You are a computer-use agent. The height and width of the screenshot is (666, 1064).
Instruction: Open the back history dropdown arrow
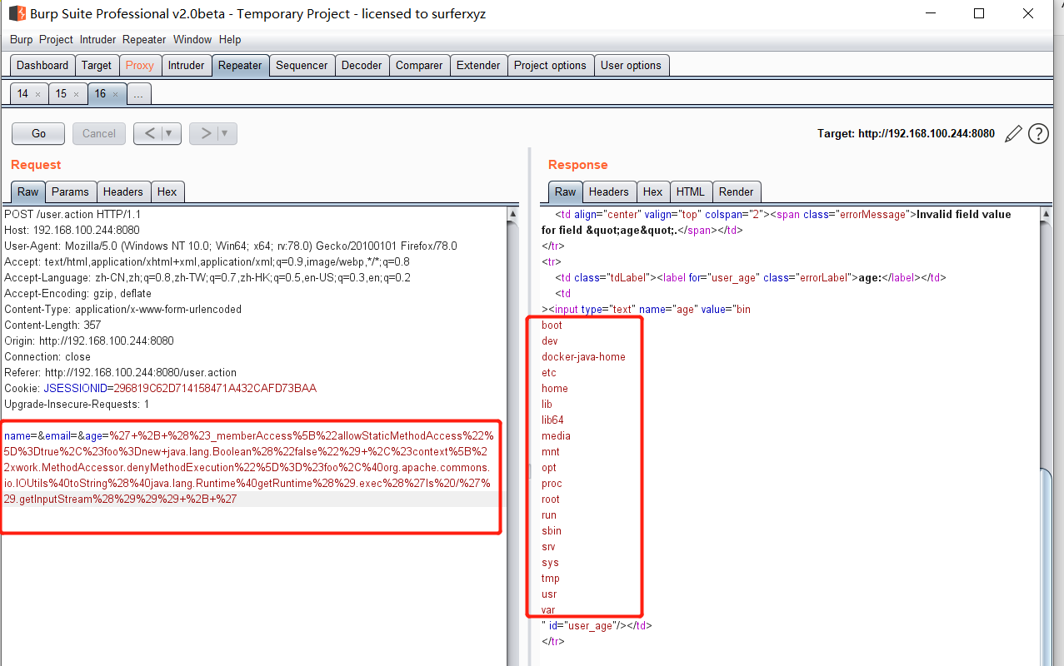tap(170, 133)
